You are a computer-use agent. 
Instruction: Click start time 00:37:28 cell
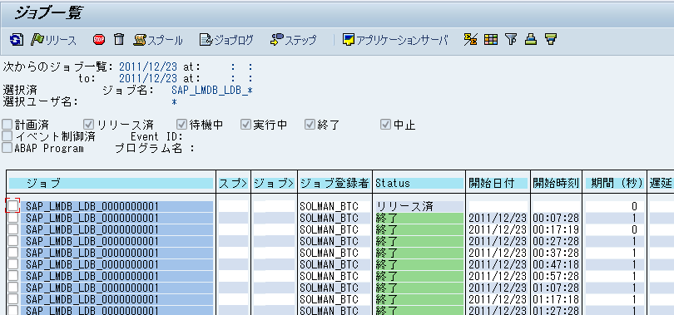pos(556,253)
